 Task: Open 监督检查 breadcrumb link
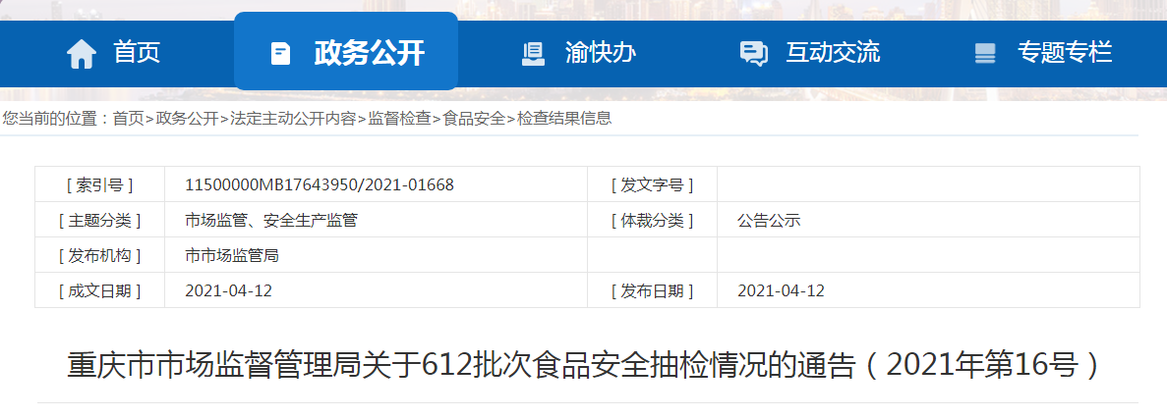click(x=399, y=118)
